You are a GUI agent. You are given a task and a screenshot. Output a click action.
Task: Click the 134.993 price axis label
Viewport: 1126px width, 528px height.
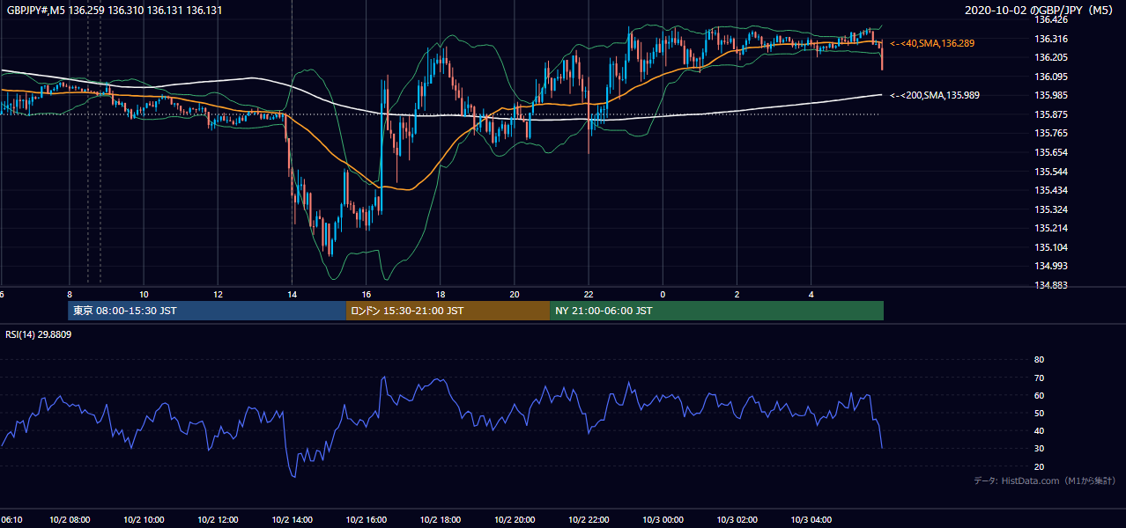point(1051,266)
